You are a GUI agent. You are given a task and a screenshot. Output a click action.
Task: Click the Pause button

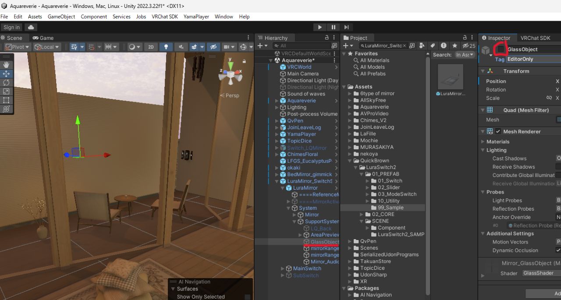click(333, 27)
